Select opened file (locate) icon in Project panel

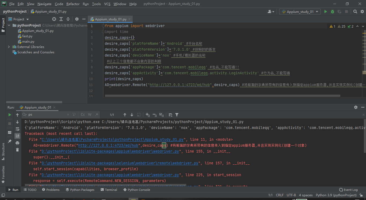(54, 19)
